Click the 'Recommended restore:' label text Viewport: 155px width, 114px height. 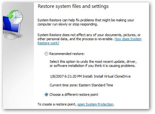[67, 54]
